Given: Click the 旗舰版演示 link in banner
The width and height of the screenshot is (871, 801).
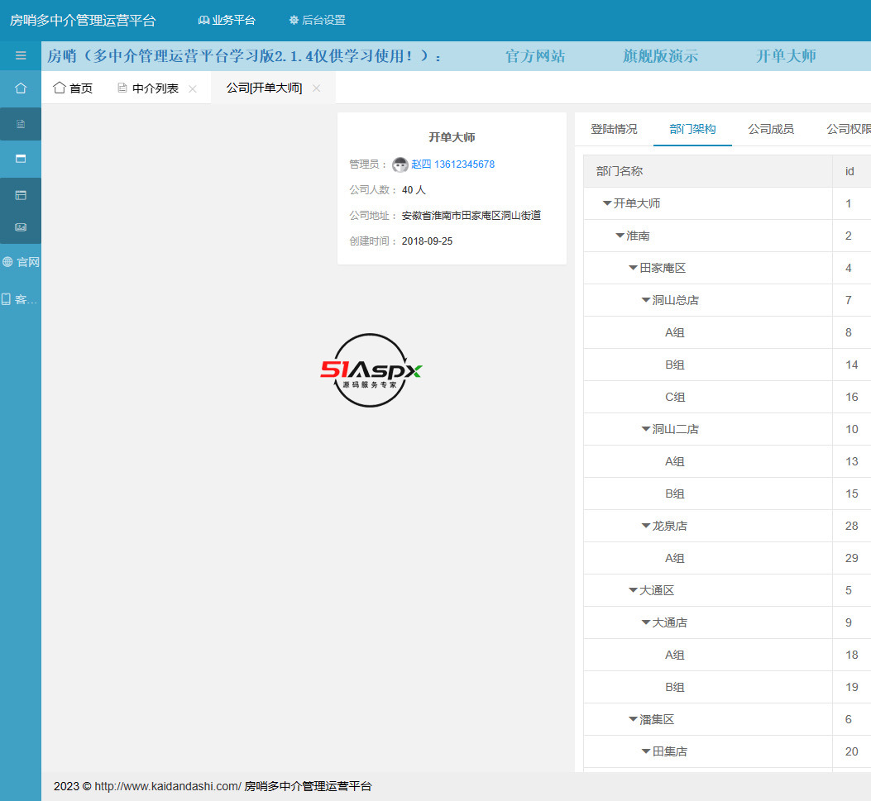Looking at the screenshot, I should (x=660, y=56).
